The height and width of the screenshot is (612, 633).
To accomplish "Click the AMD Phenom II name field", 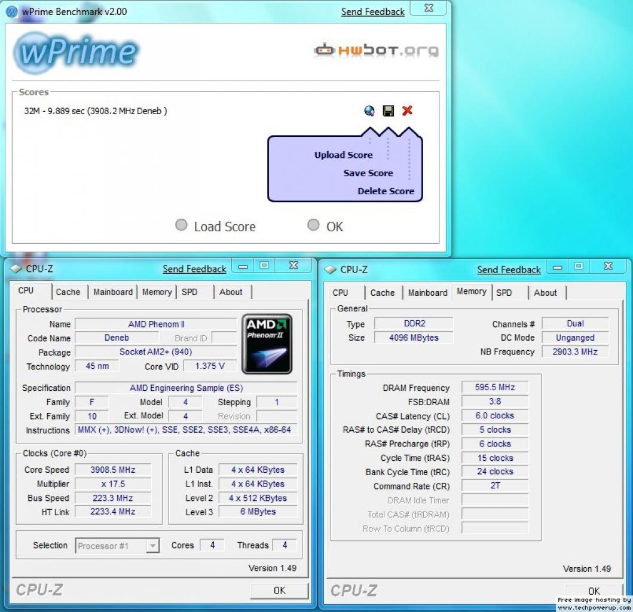I will 156,324.
